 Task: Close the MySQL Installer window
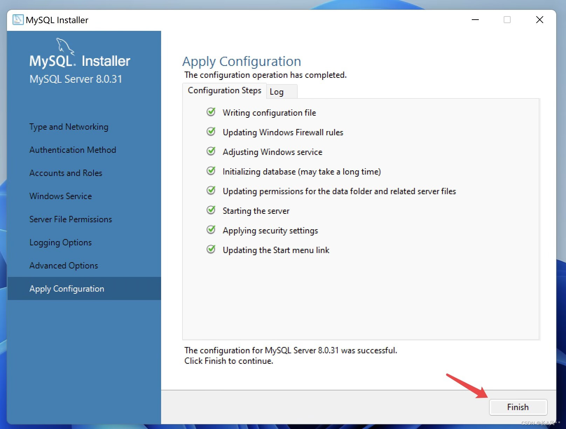pos(540,20)
